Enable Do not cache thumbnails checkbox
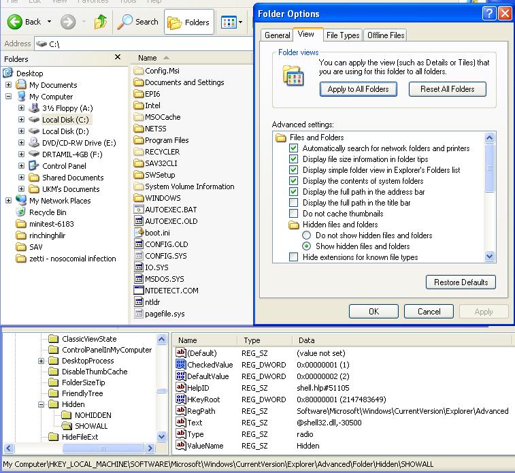This screenshot has width=515, height=473. coord(294,213)
